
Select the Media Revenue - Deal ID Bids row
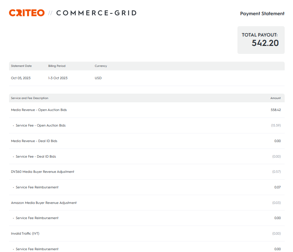click(x=34, y=141)
